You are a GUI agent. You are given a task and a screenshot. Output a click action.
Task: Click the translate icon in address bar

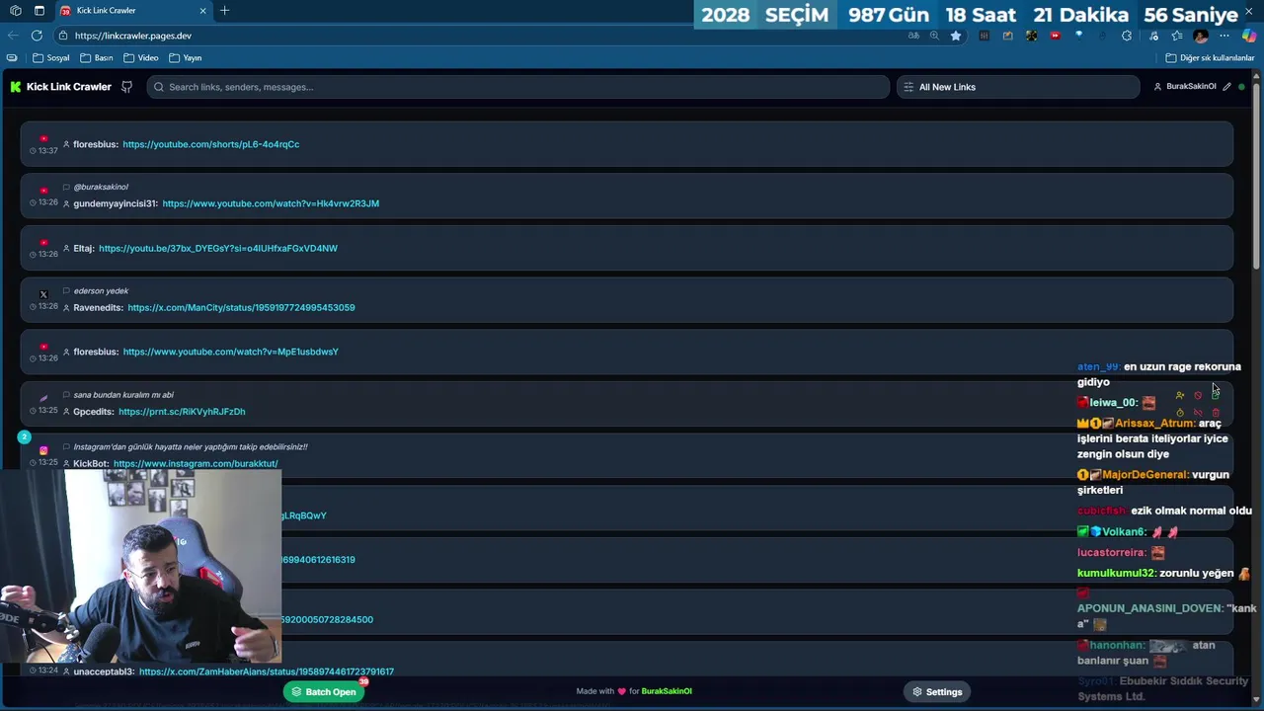tap(913, 36)
